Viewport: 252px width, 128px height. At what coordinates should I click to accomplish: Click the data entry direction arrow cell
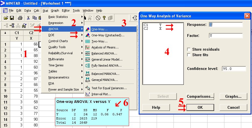(x=5, y=33)
